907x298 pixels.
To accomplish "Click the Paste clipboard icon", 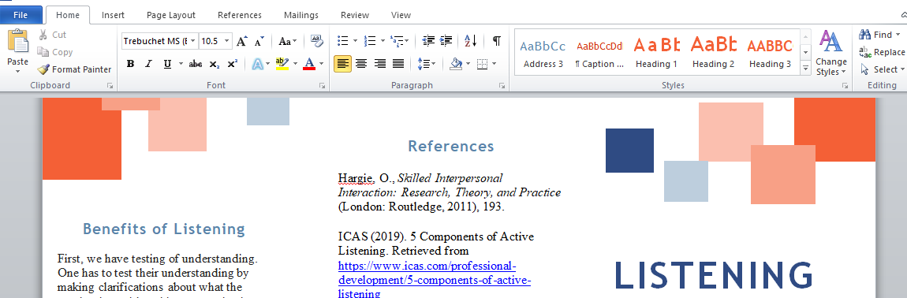I will click(17, 42).
